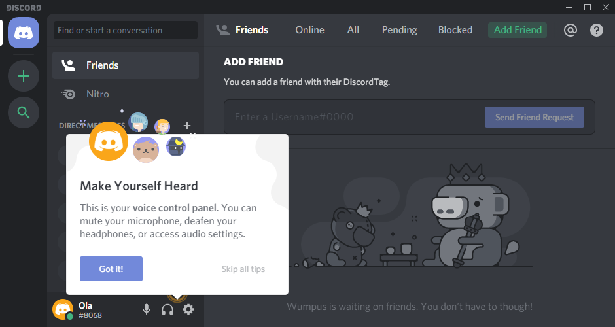Viewport: 615px width, 327px height.
Task: Click the Add Friend tab button
Action: (518, 30)
